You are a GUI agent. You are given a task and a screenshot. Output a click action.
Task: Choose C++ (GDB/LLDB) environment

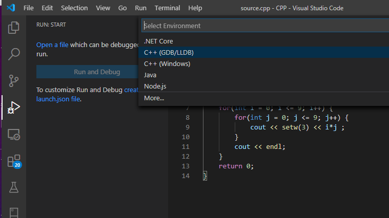264,52
